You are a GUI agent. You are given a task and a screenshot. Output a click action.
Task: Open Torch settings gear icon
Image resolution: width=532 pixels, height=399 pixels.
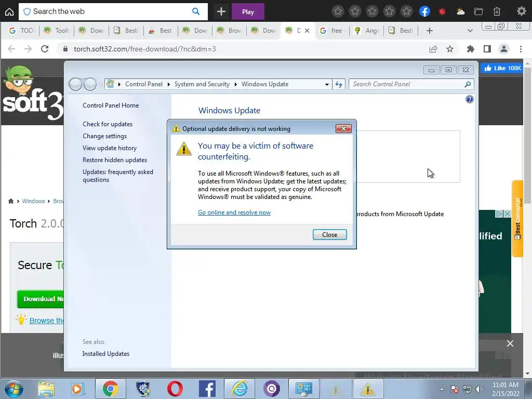coord(521,11)
